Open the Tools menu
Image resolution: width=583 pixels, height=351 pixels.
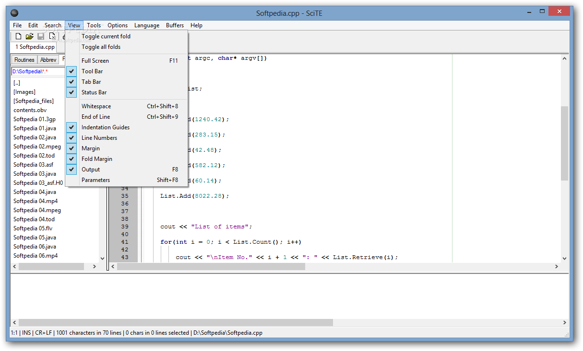(x=94, y=25)
